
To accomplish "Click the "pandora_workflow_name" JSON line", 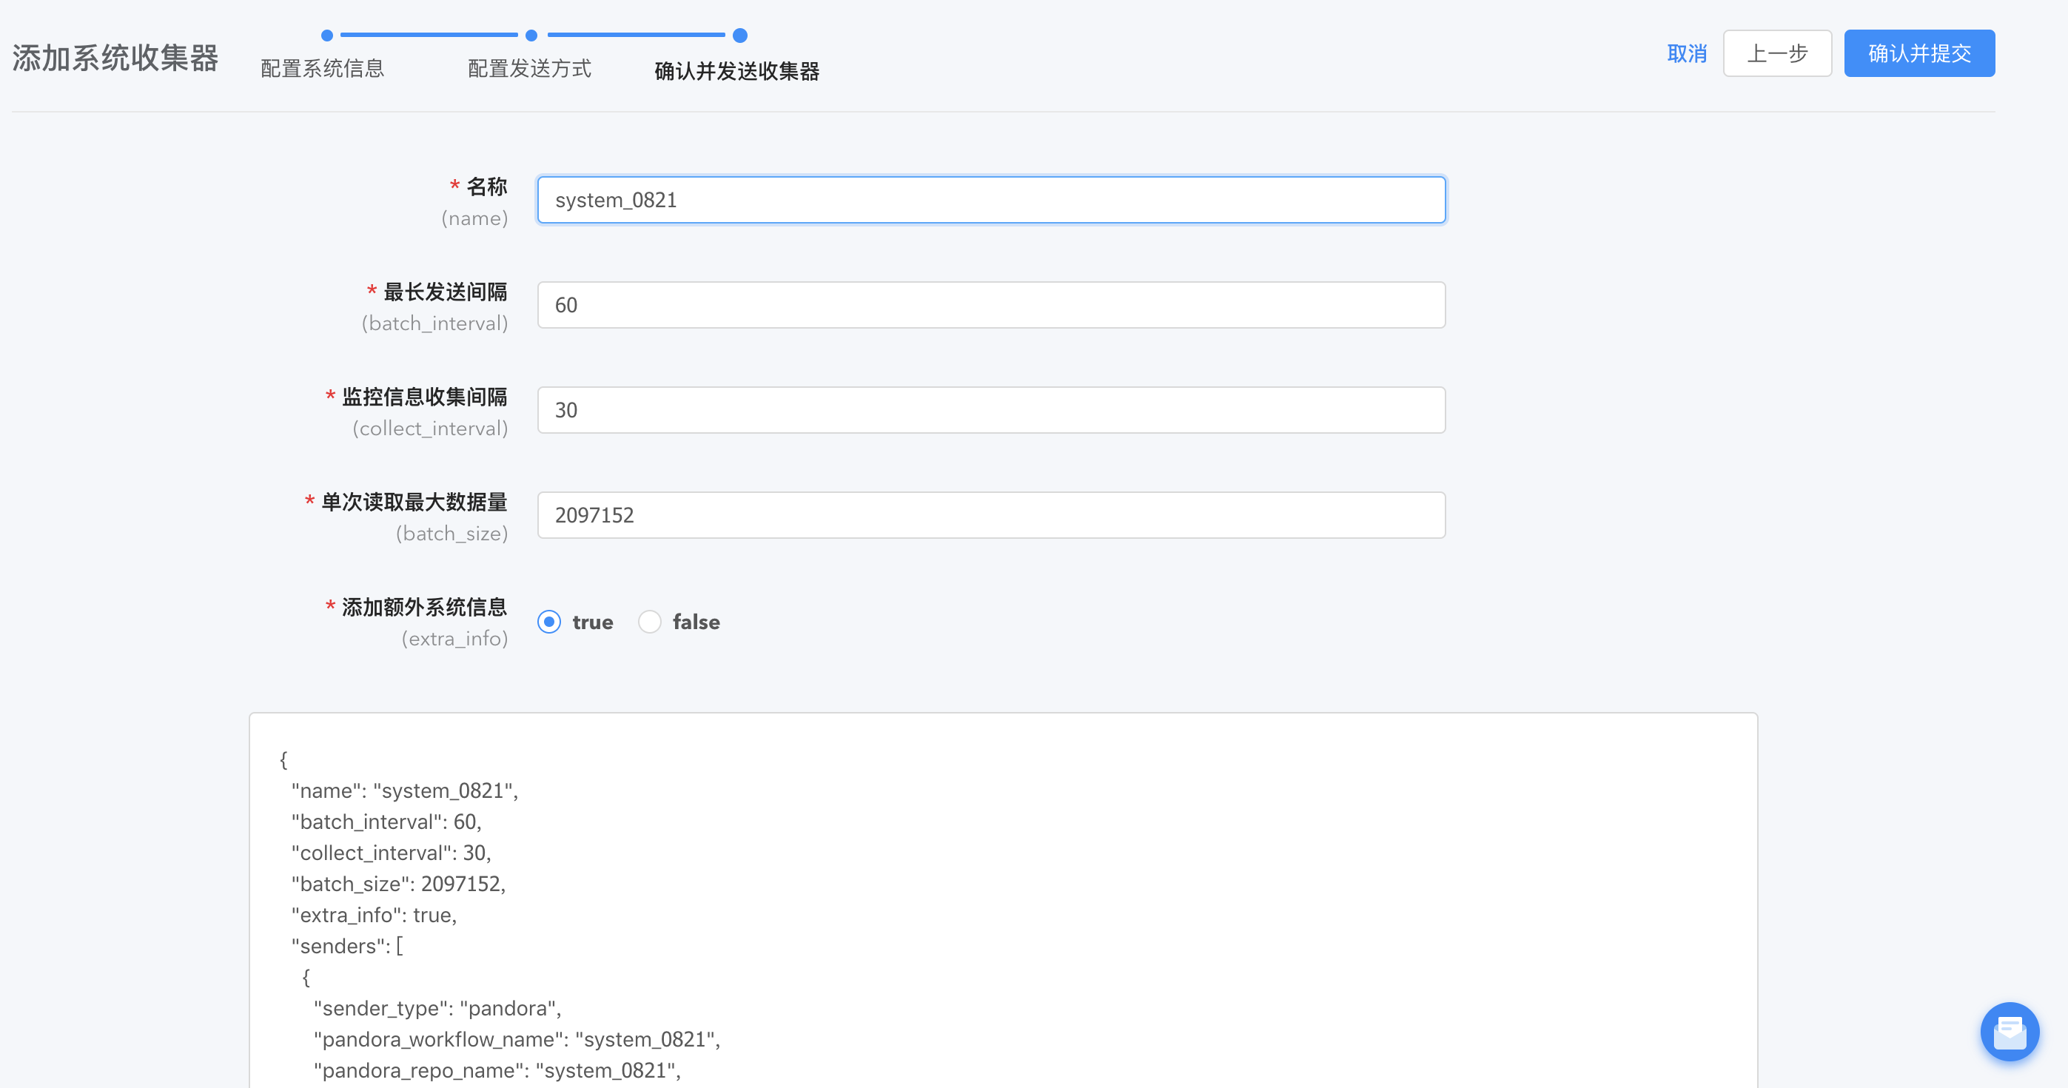I will [x=517, y=1040].
